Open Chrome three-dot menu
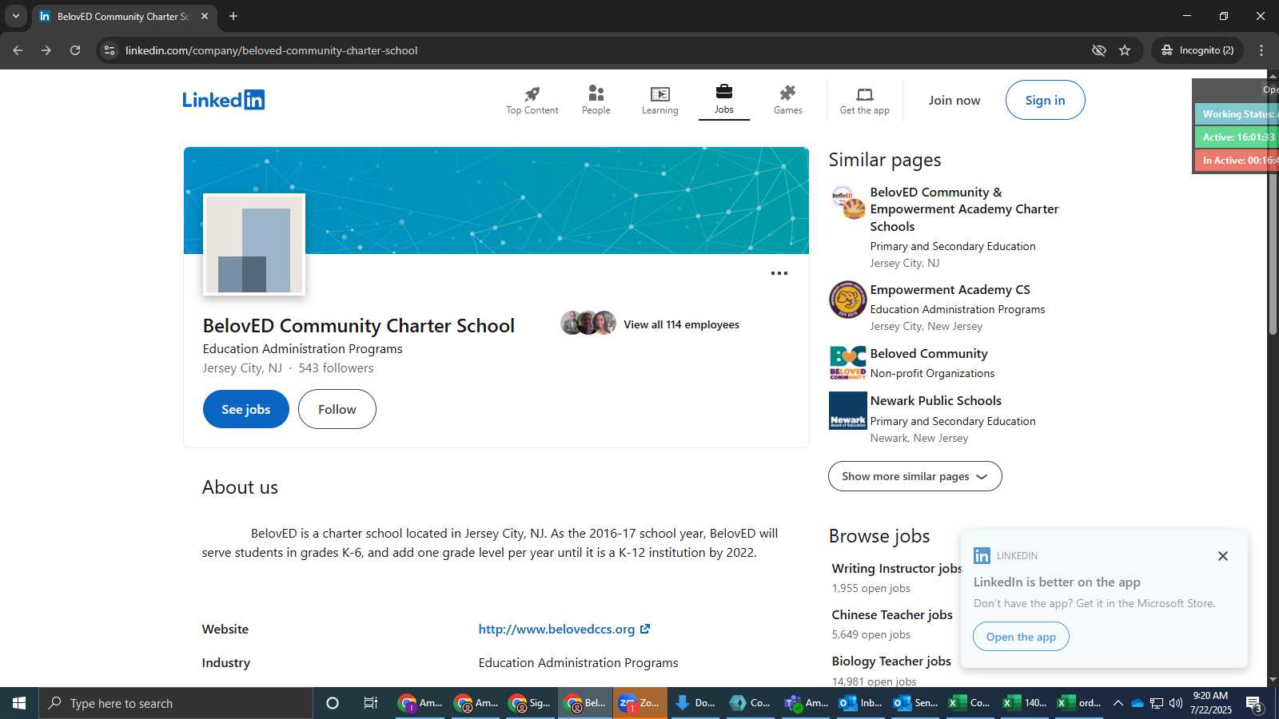Image resolution: width=1279 pixels, height=719 pixels. [x=1261, y=50]
